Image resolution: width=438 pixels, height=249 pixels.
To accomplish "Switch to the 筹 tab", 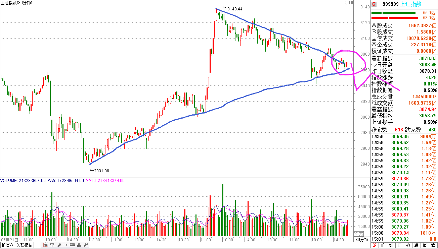I will (433, 245).
